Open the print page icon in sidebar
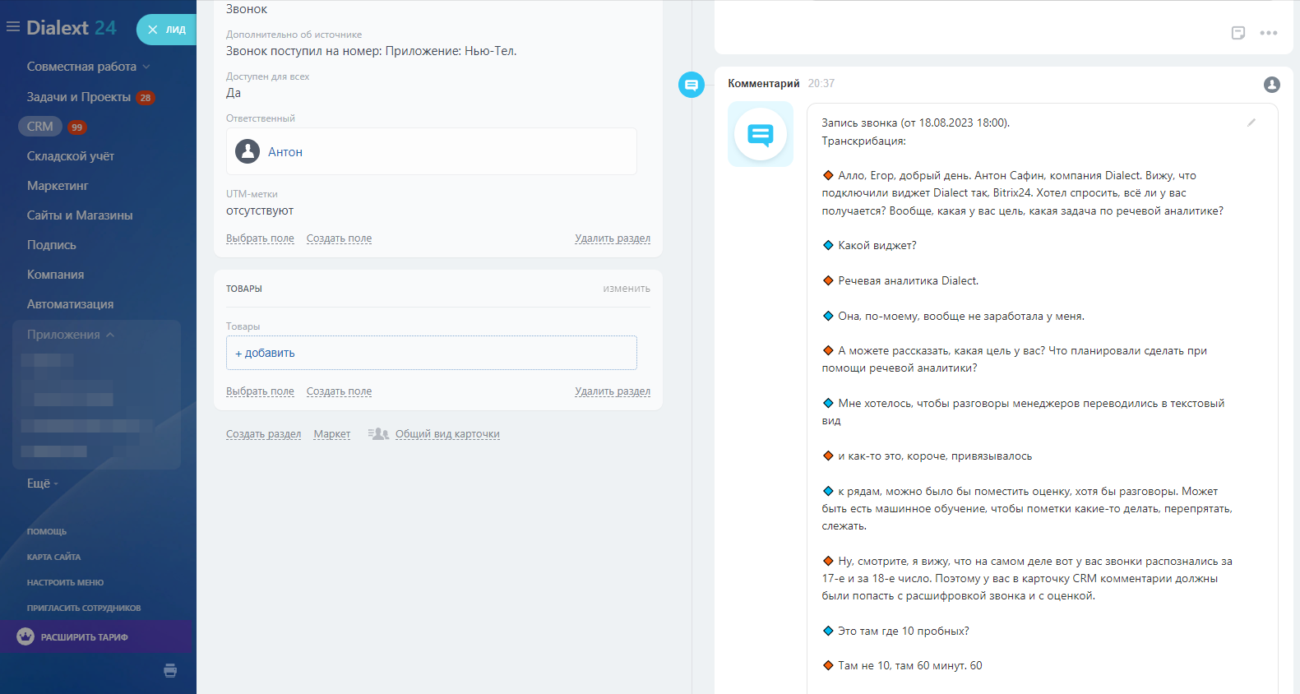1300x694 pixels. [170, 670]
